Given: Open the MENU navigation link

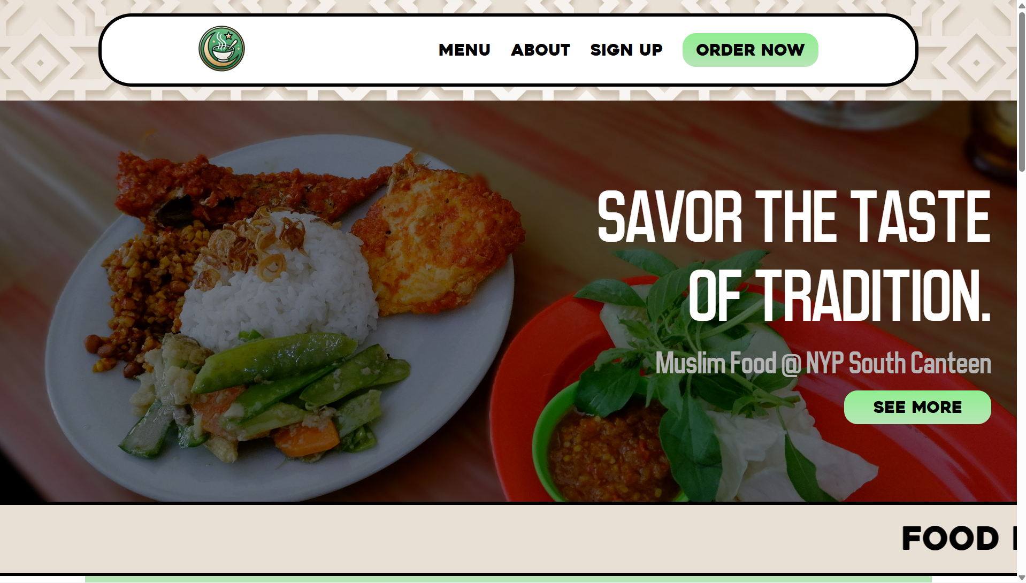Looking at the screenshot, I should point(464,50).
